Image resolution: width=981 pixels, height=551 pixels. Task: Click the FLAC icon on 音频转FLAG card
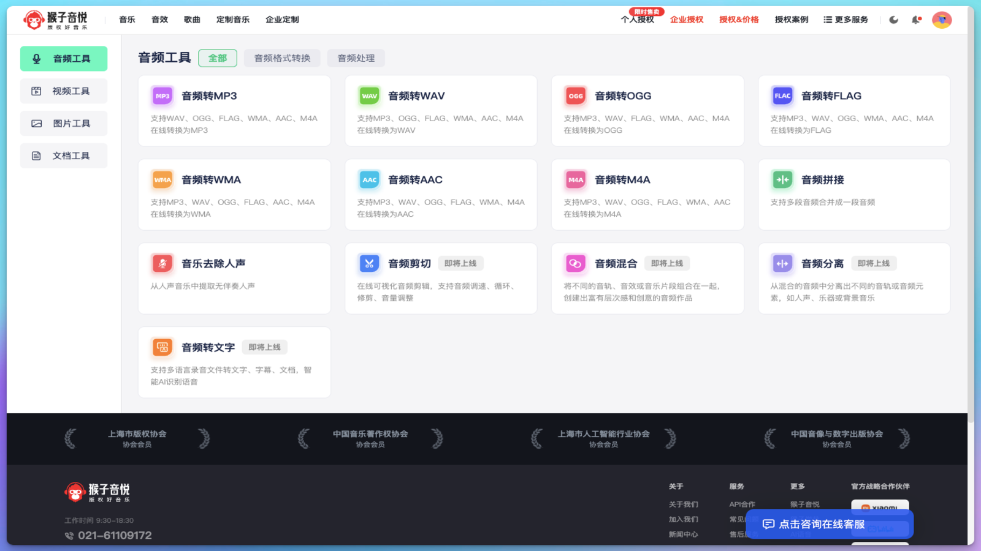tap(782, 96)
